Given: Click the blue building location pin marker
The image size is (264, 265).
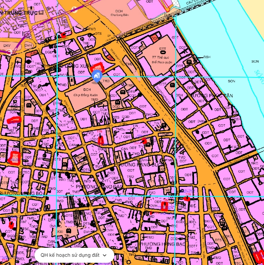Looking at the screenshot, I should (97, 76).
